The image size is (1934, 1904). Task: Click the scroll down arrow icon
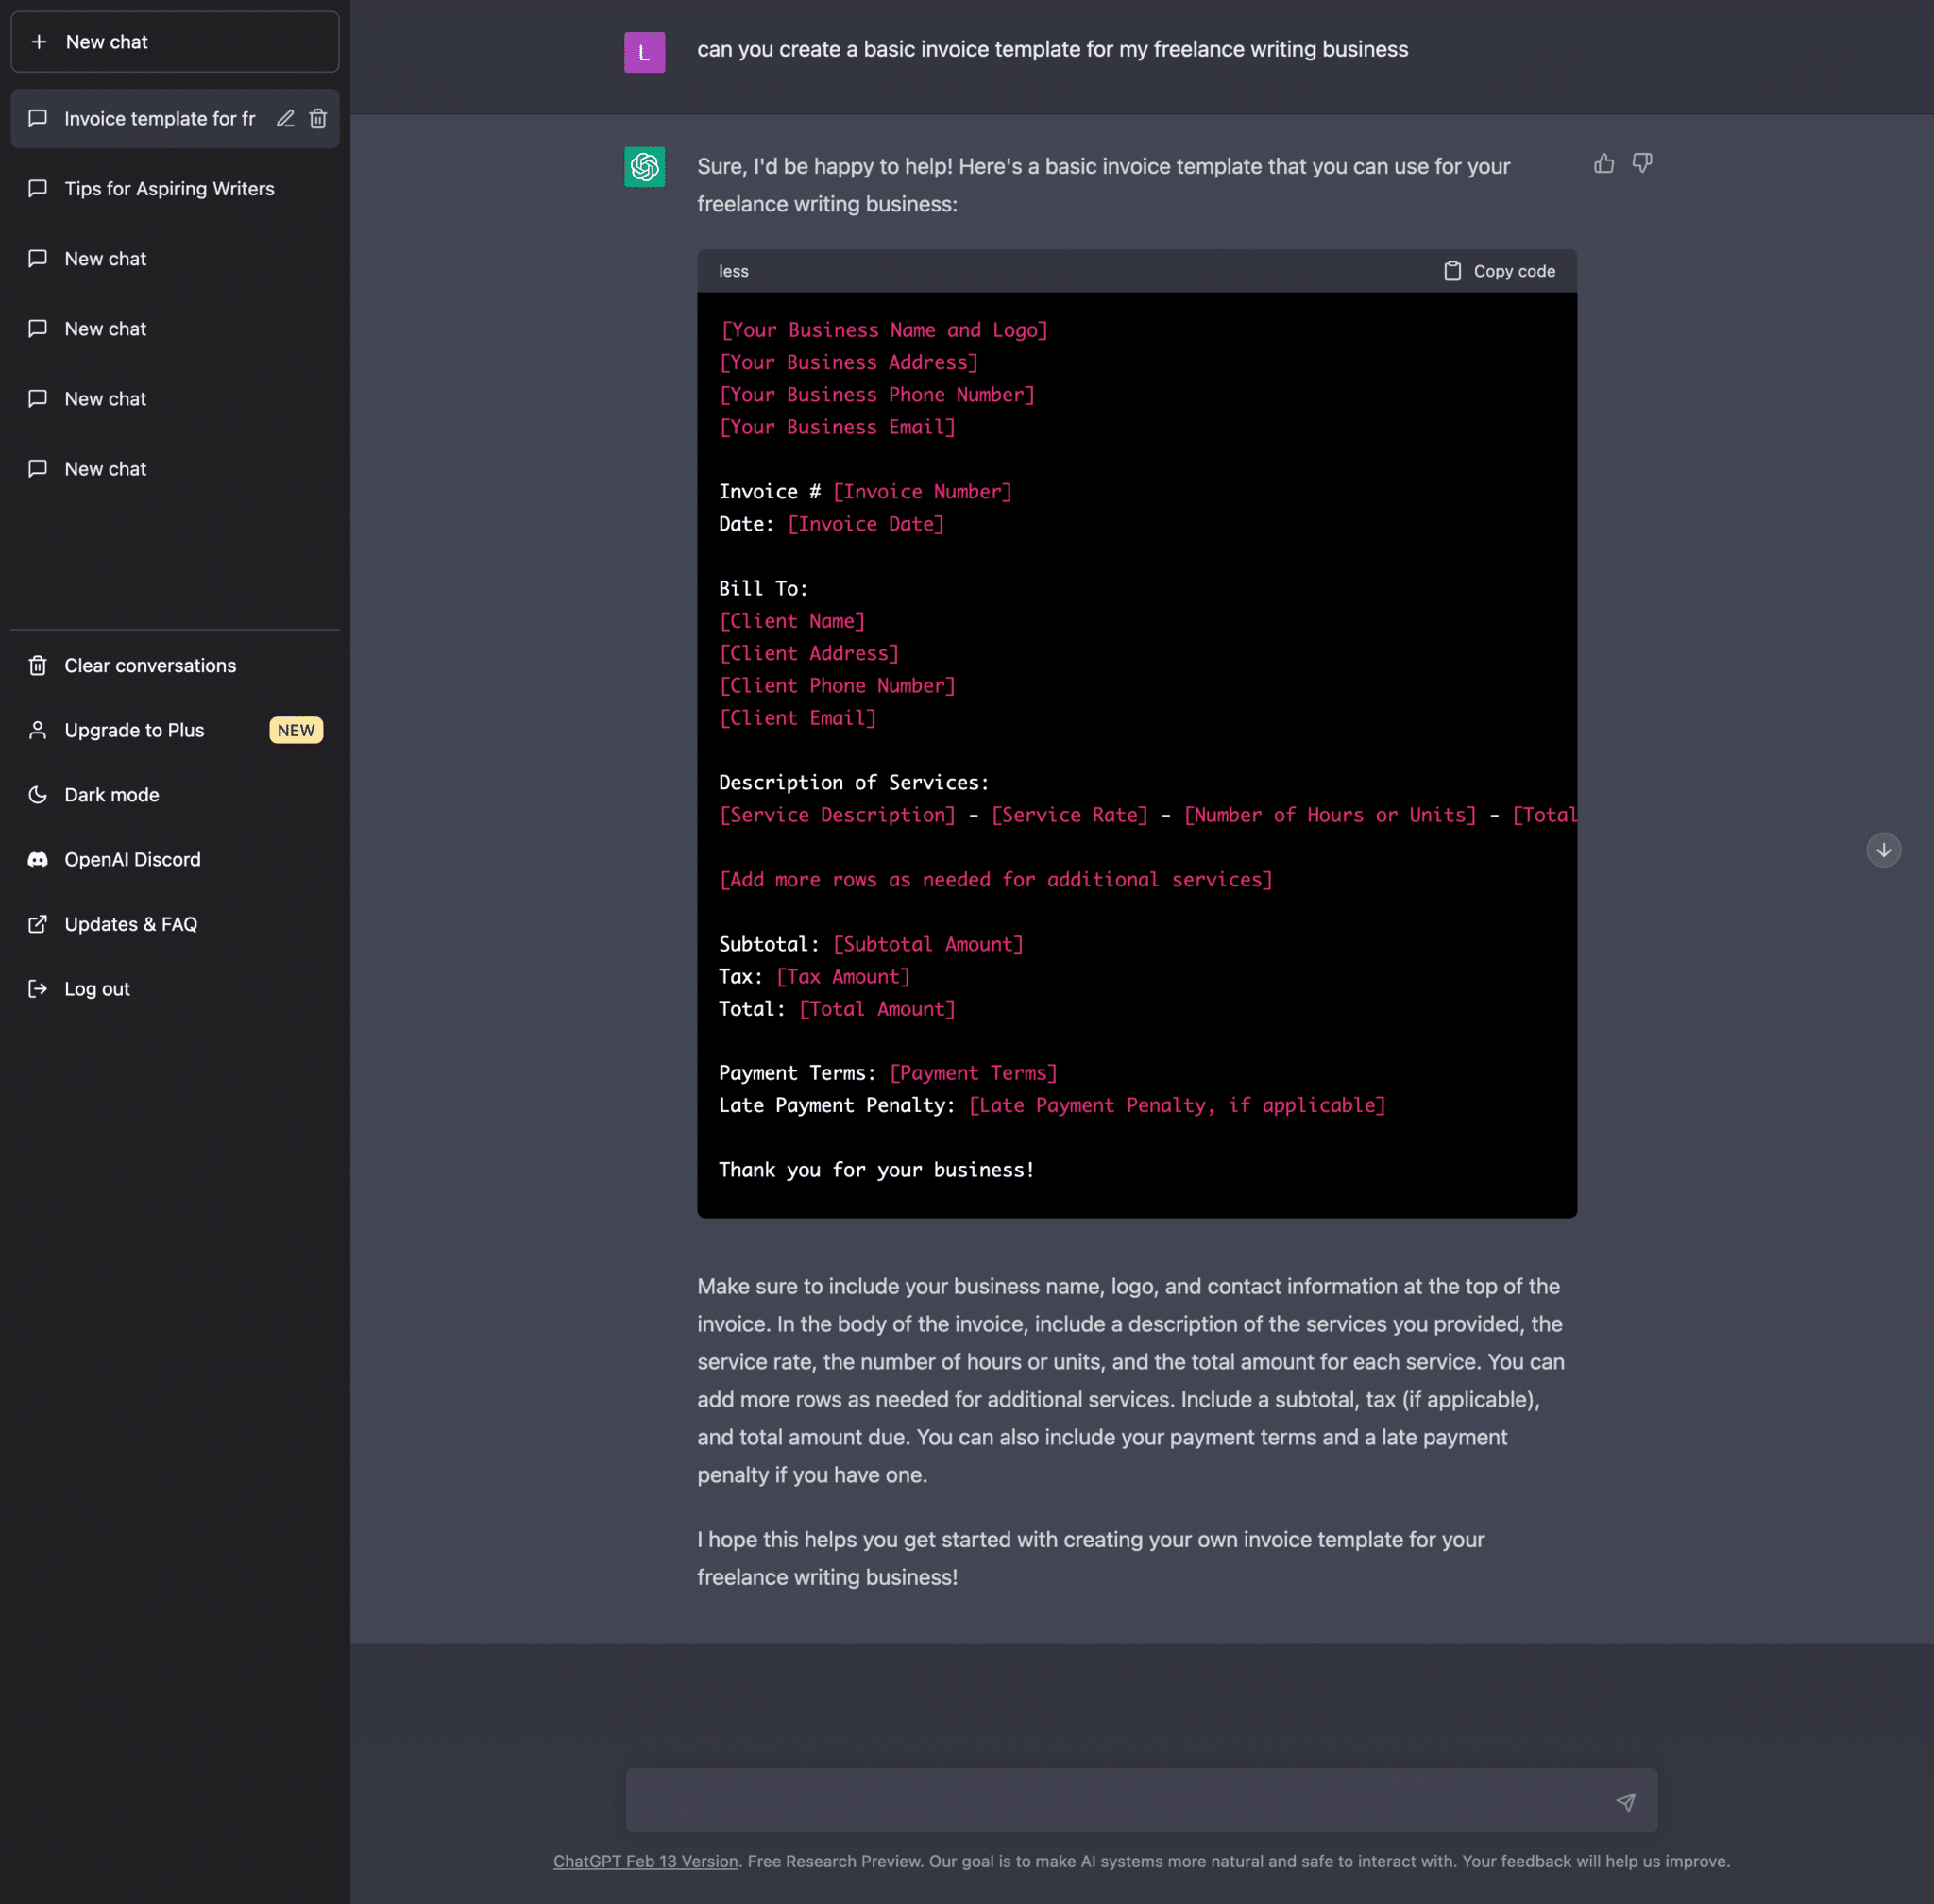(1883, 850)
